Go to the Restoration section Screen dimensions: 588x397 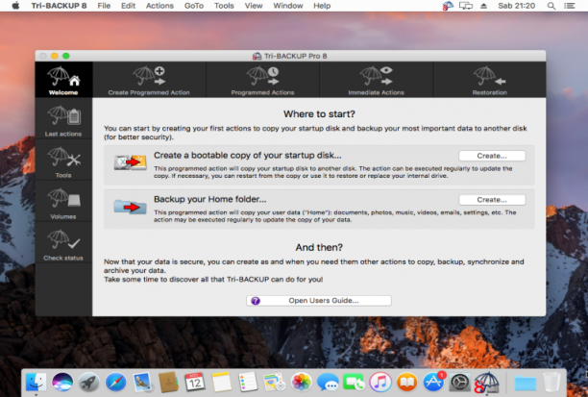489,80
